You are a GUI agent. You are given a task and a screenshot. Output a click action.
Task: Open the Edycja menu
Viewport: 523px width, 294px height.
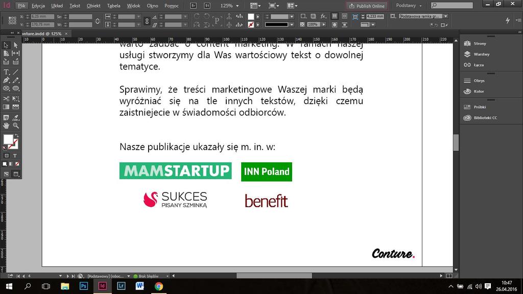tap(38, 6)
